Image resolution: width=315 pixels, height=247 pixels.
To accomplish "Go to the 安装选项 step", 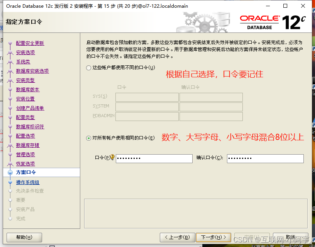I will 25,52.
